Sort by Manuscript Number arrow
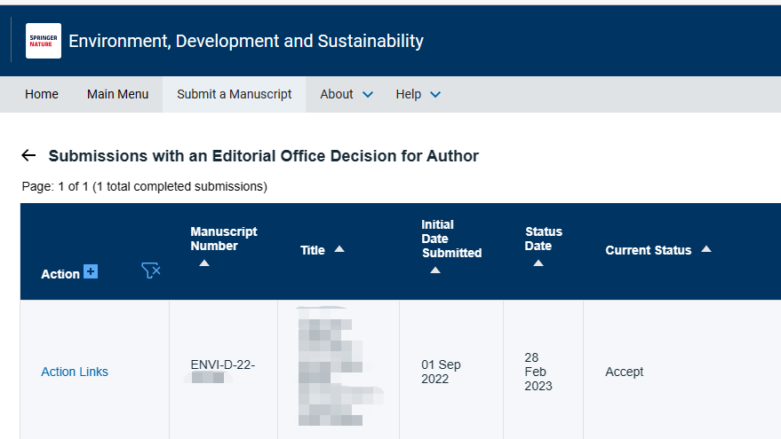 [204, 263]
